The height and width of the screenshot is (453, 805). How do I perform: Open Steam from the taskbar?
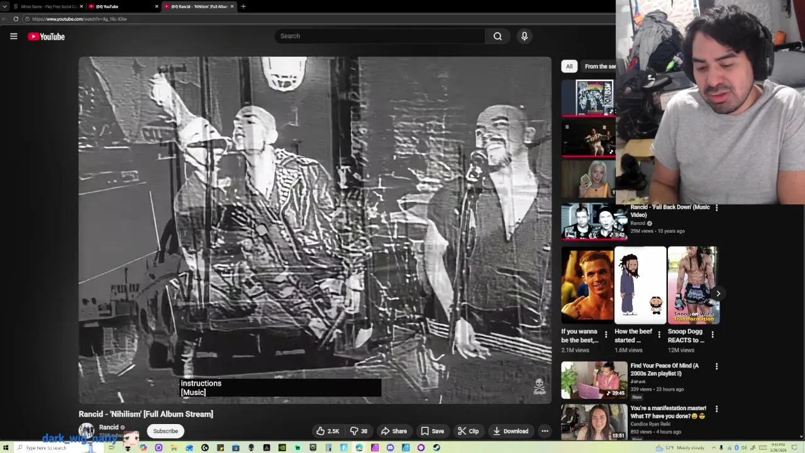pos(436,447)
